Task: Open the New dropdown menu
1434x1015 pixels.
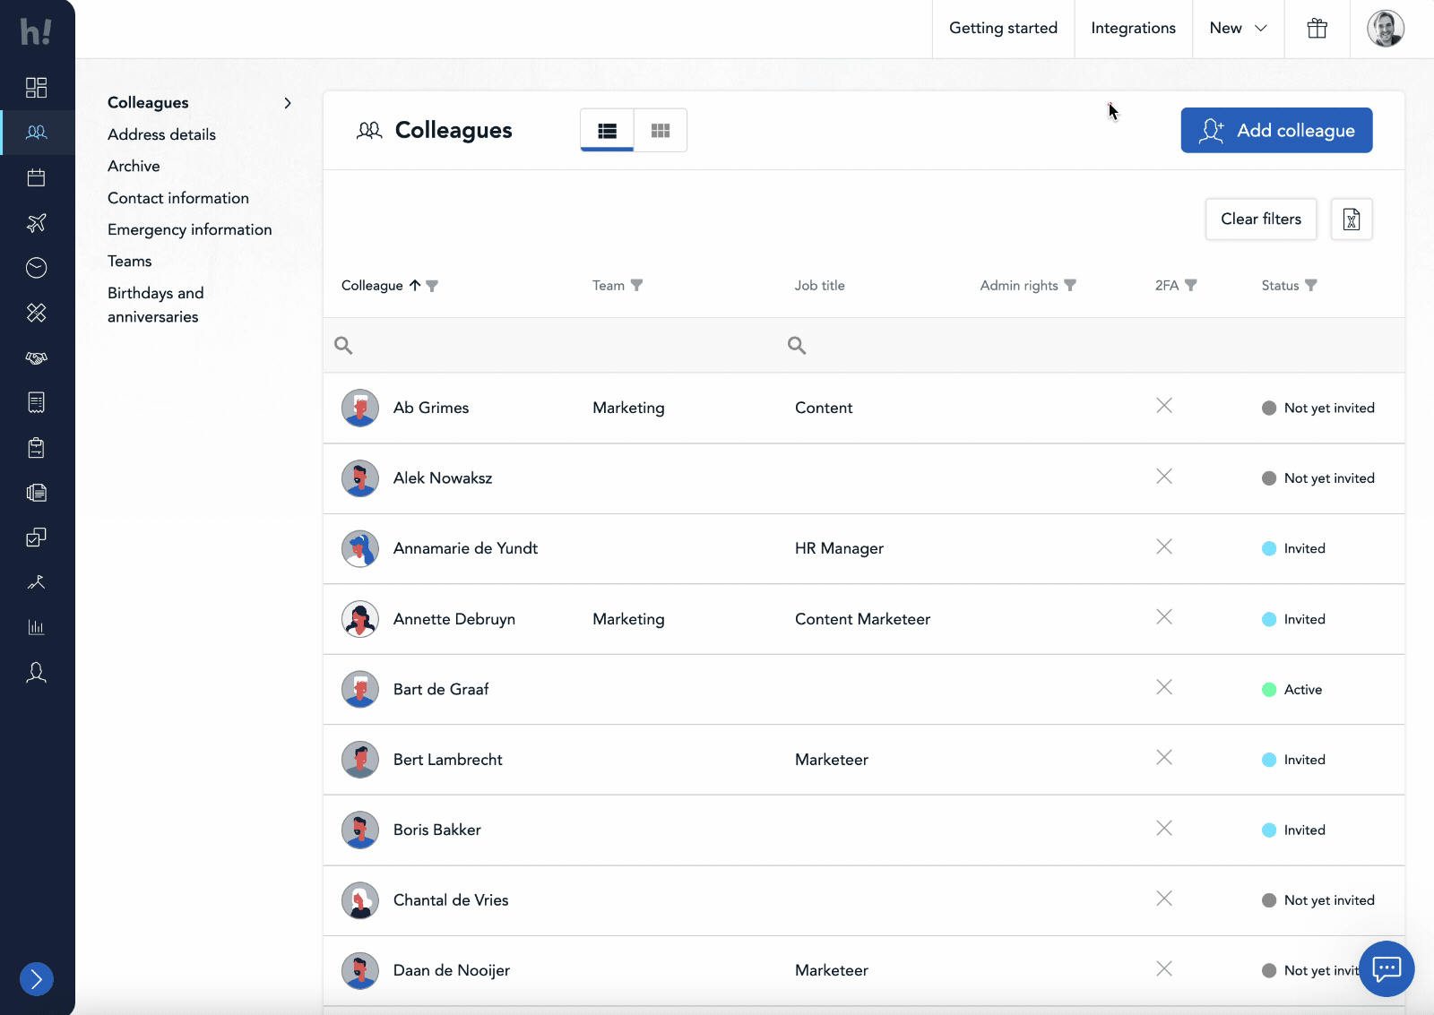Action: [x=1238, y=29]
